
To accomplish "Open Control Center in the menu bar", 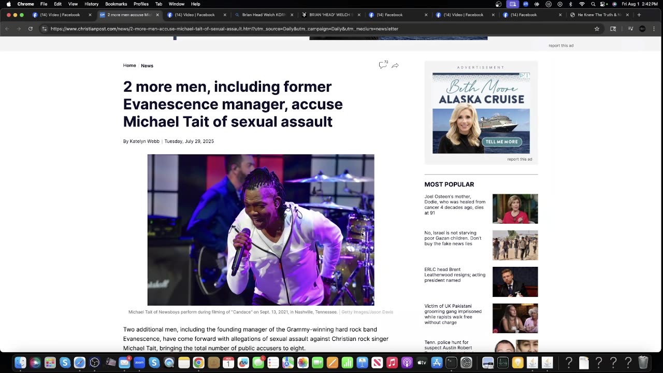I will [x=603, y=4].
